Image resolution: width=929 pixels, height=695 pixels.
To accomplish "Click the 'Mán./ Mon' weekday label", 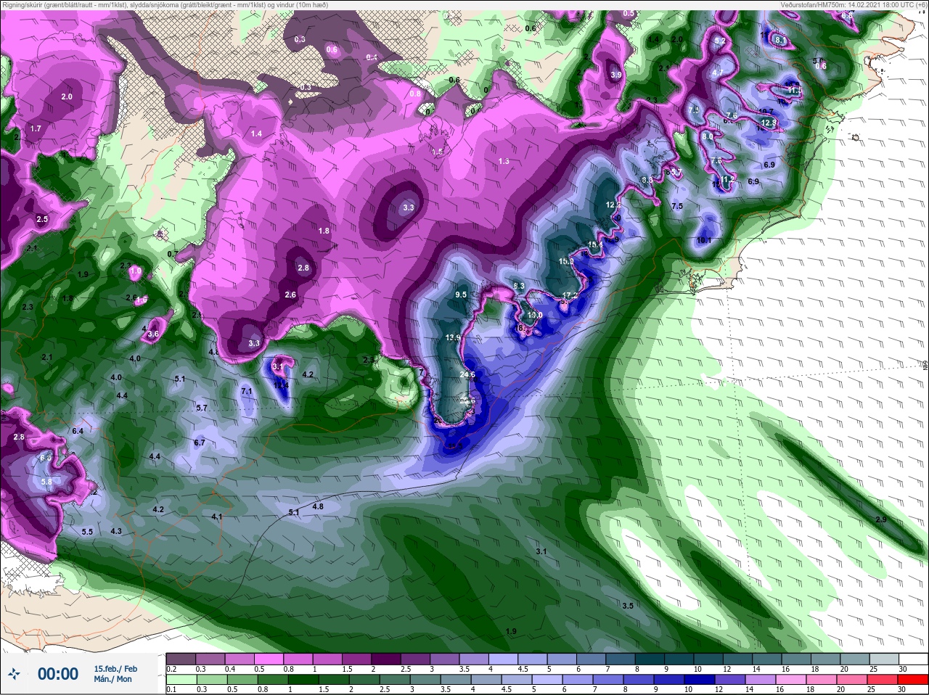I will tap(112, 680).
